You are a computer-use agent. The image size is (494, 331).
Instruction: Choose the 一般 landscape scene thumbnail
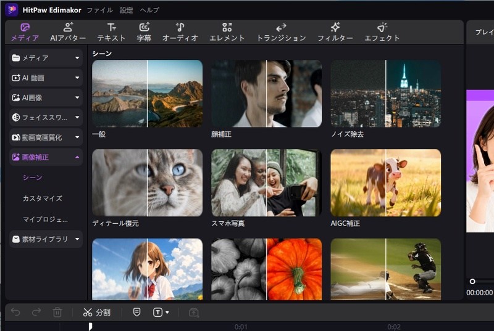147,94
